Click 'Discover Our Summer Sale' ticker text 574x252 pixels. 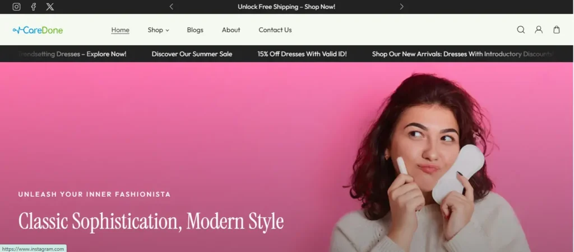coord(192,54)
